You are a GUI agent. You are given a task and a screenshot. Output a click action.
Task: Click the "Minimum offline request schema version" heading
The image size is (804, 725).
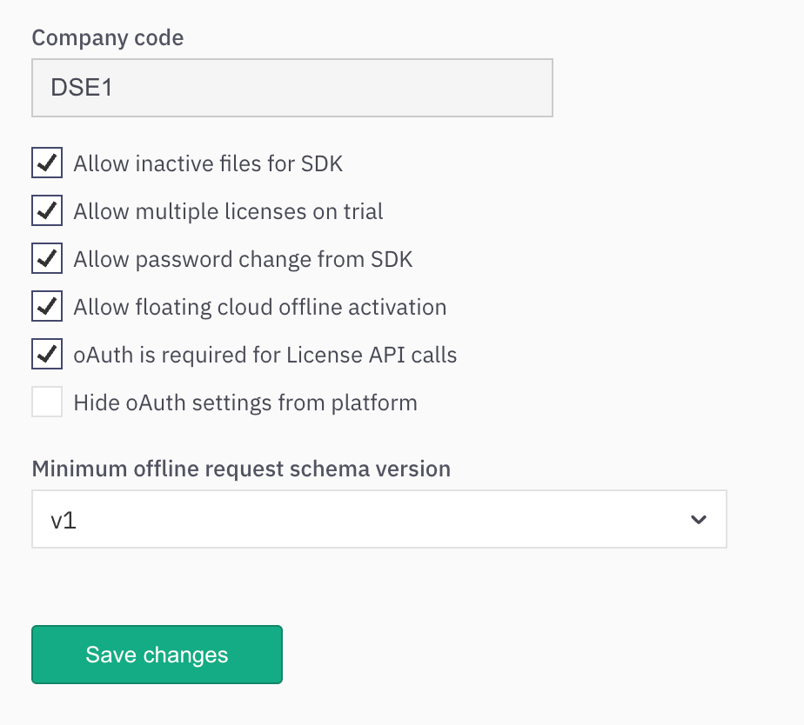(x=241, y=469)
